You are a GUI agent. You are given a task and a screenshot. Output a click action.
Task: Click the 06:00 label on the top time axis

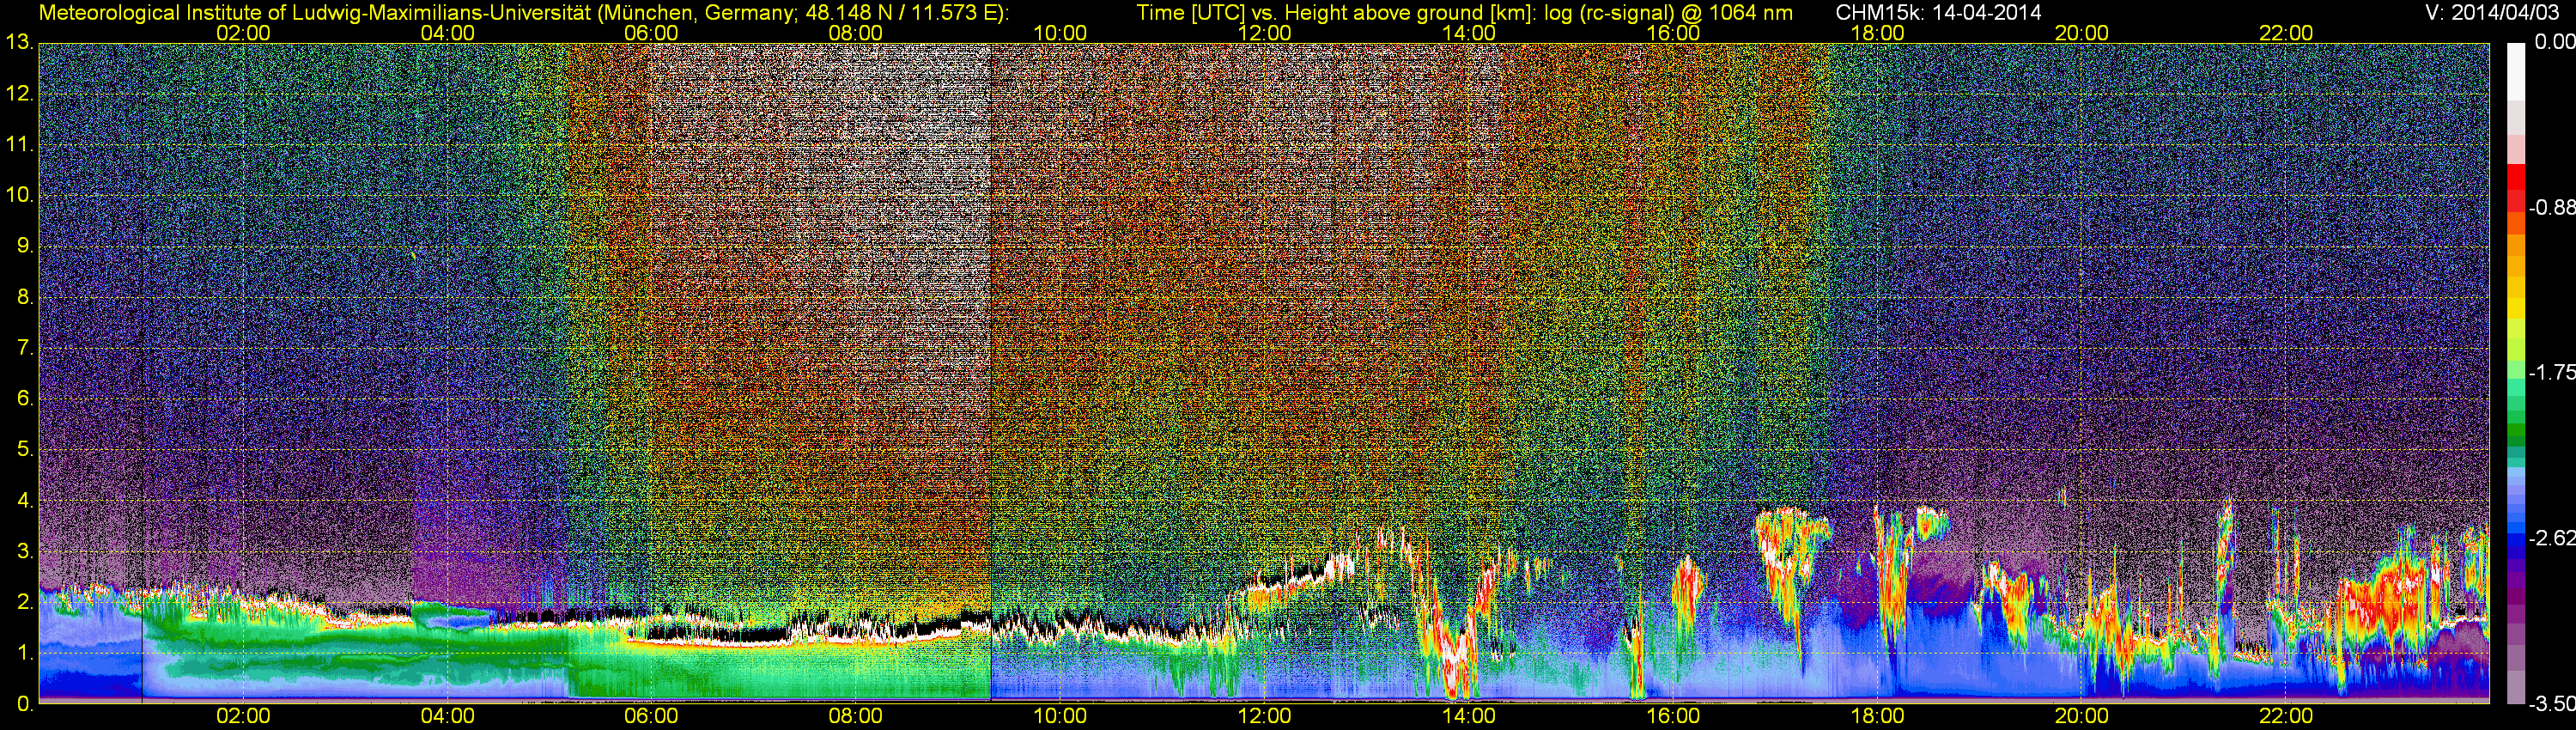(x=651, y=33)
